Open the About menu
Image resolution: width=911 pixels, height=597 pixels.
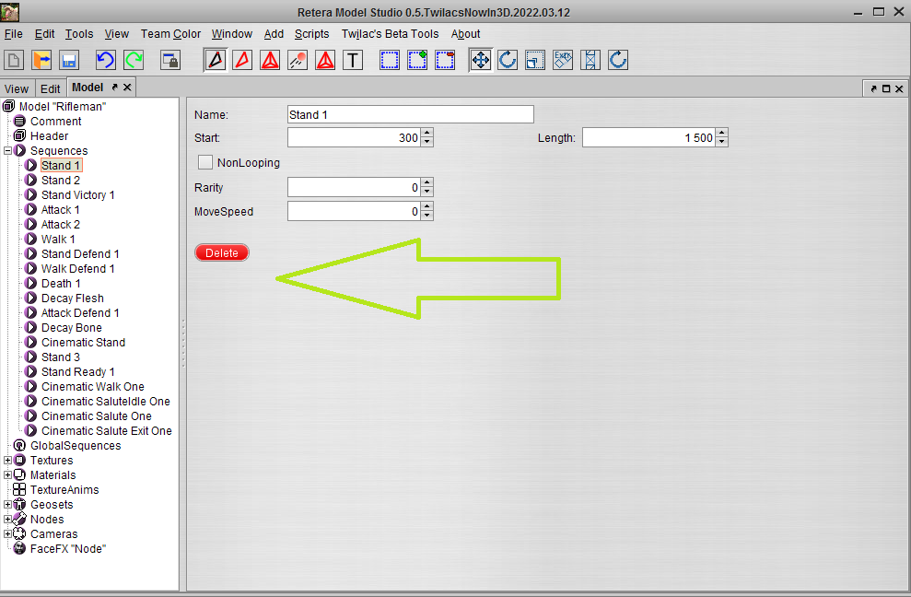[x=465, y=34]
